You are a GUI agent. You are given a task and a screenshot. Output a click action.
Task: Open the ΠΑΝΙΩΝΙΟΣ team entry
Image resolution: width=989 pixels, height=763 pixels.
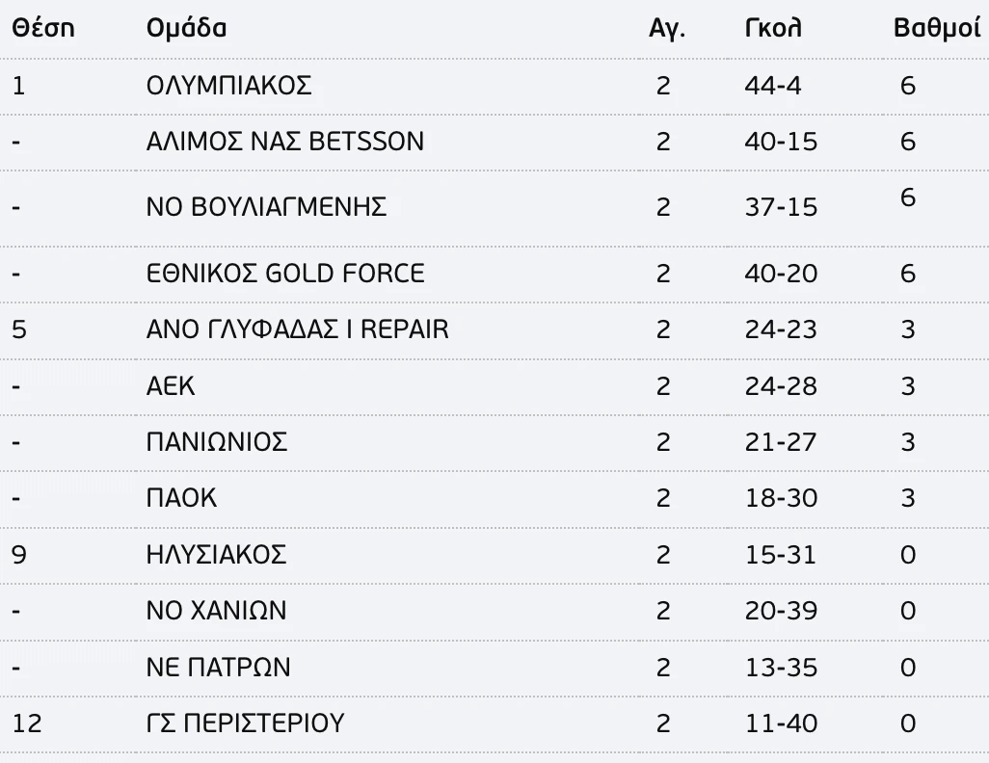click(x=217, y=442)
